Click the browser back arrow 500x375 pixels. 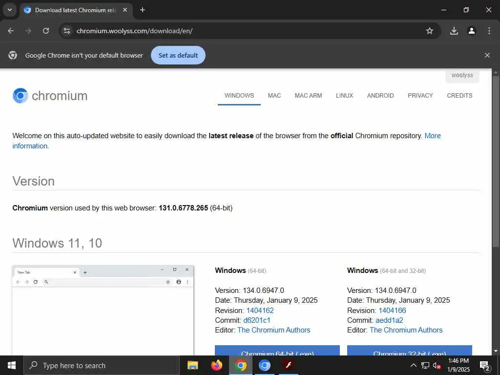click(x=11, y=31)
